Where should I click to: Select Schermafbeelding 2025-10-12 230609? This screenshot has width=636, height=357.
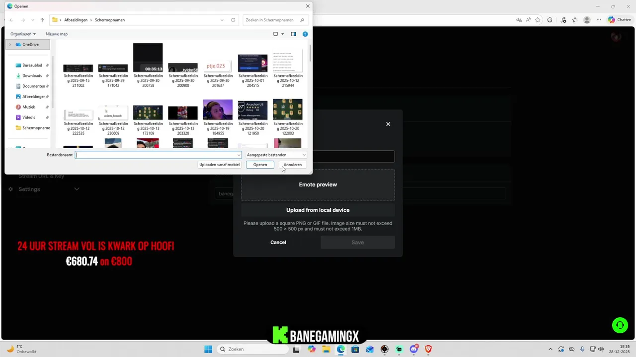pos(113,119)
